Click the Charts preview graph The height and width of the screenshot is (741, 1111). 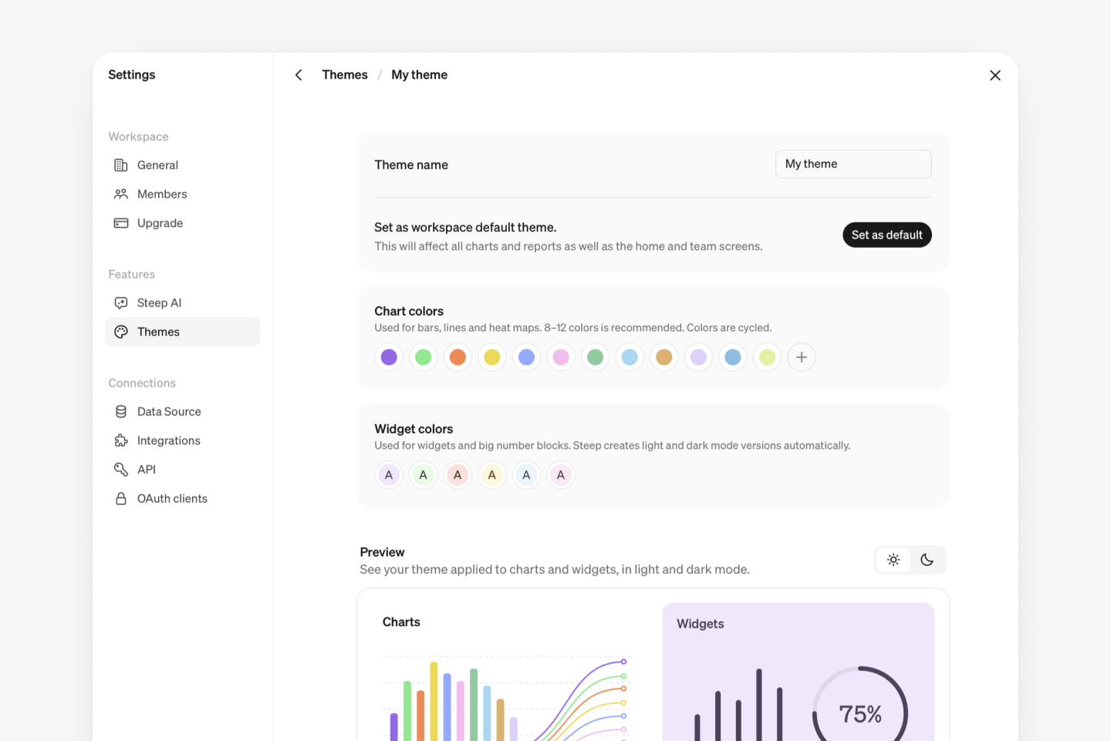(507, 699)
